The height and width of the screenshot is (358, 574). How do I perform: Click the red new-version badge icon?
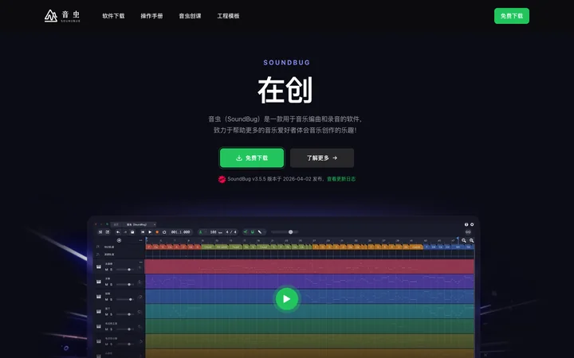222,179
